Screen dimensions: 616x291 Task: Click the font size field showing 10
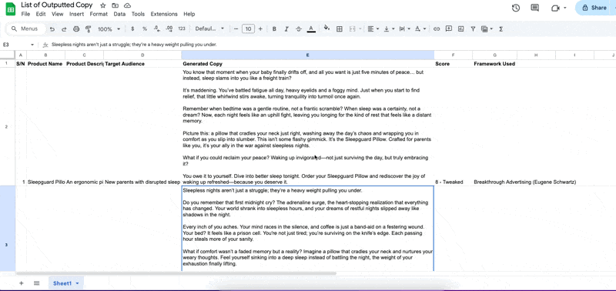click(248, 29)
